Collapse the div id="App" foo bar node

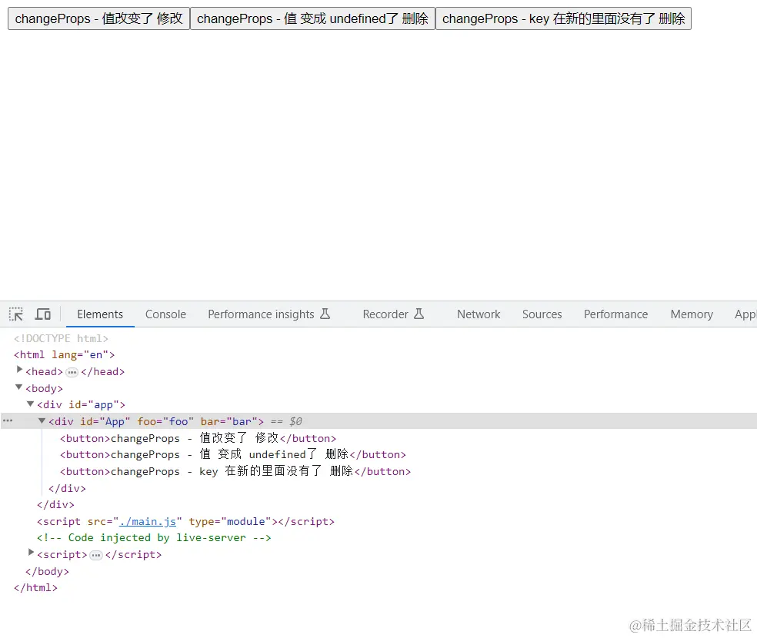tap(42, 420)
